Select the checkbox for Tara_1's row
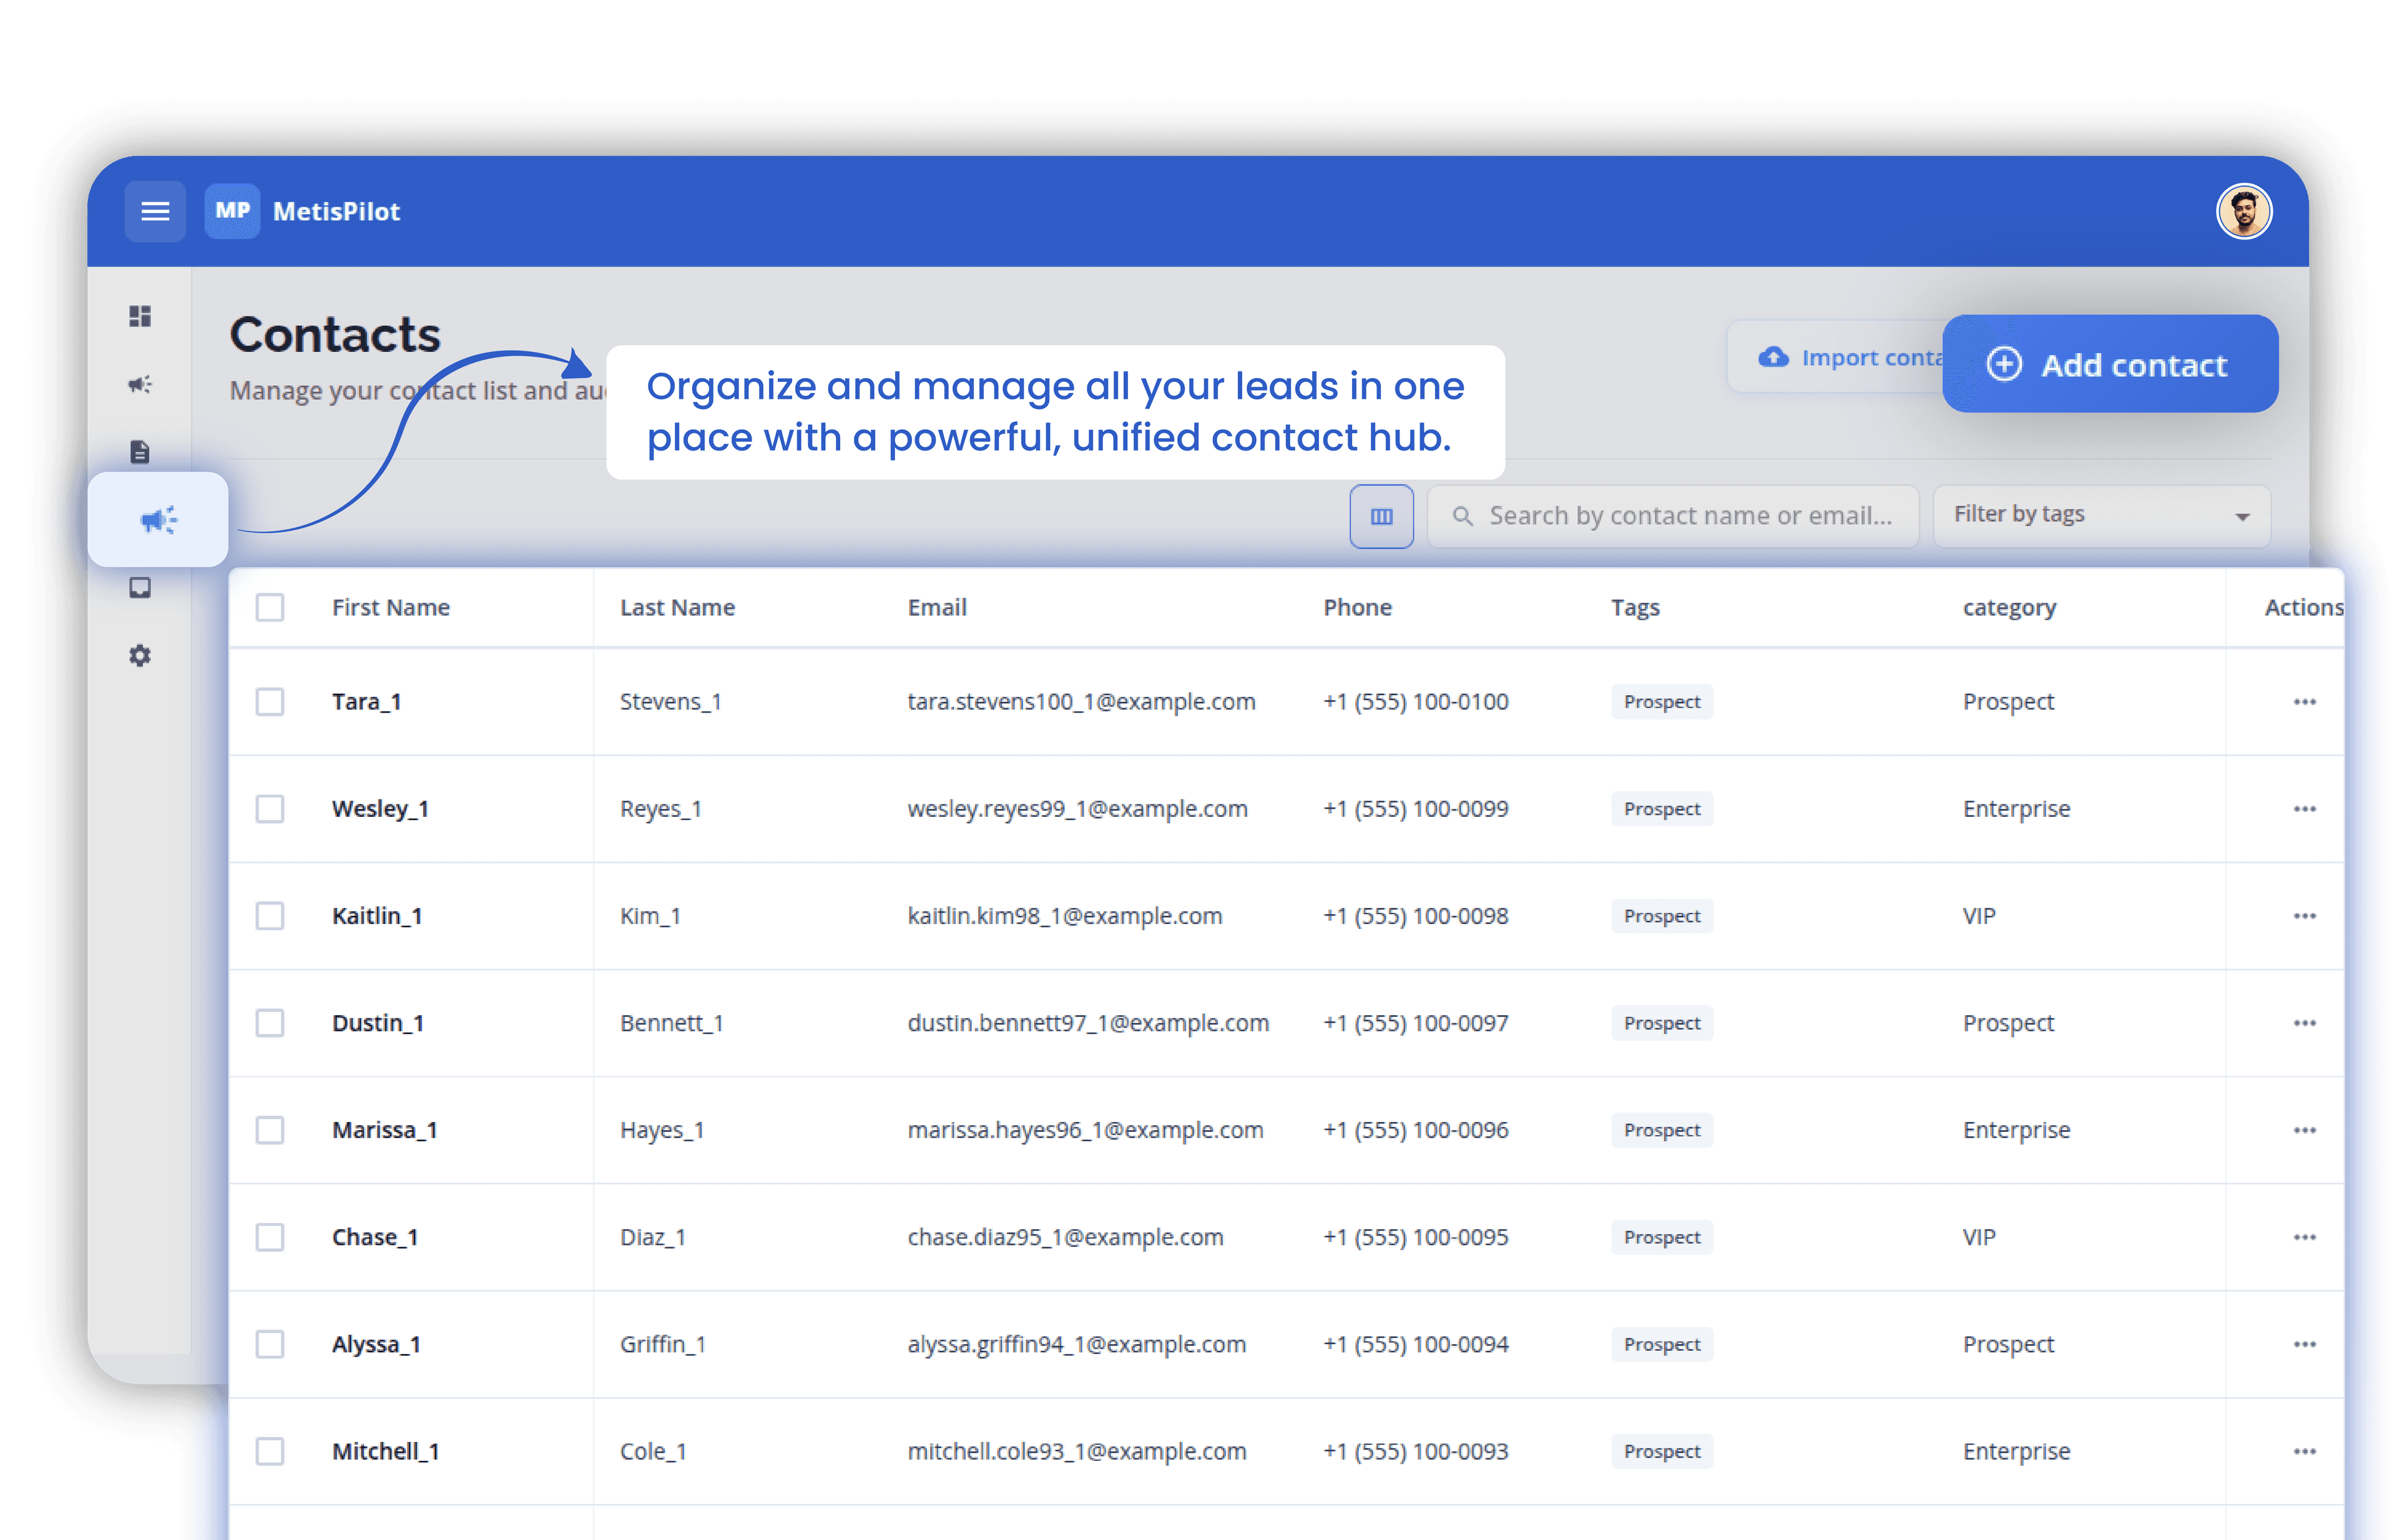Image resolution: width=2397 pixels, height=1540 pixels. pos(269,702)
